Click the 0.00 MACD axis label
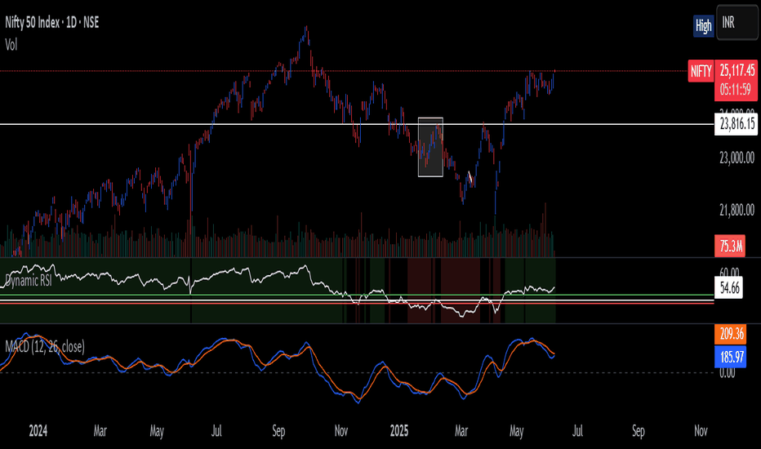 pos(727,373)
